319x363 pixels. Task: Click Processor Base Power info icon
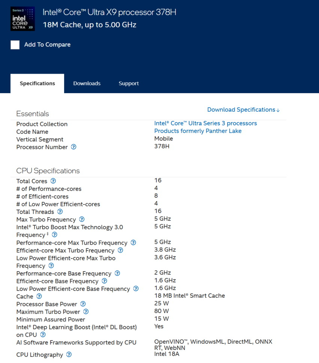(x=83, y=304)
